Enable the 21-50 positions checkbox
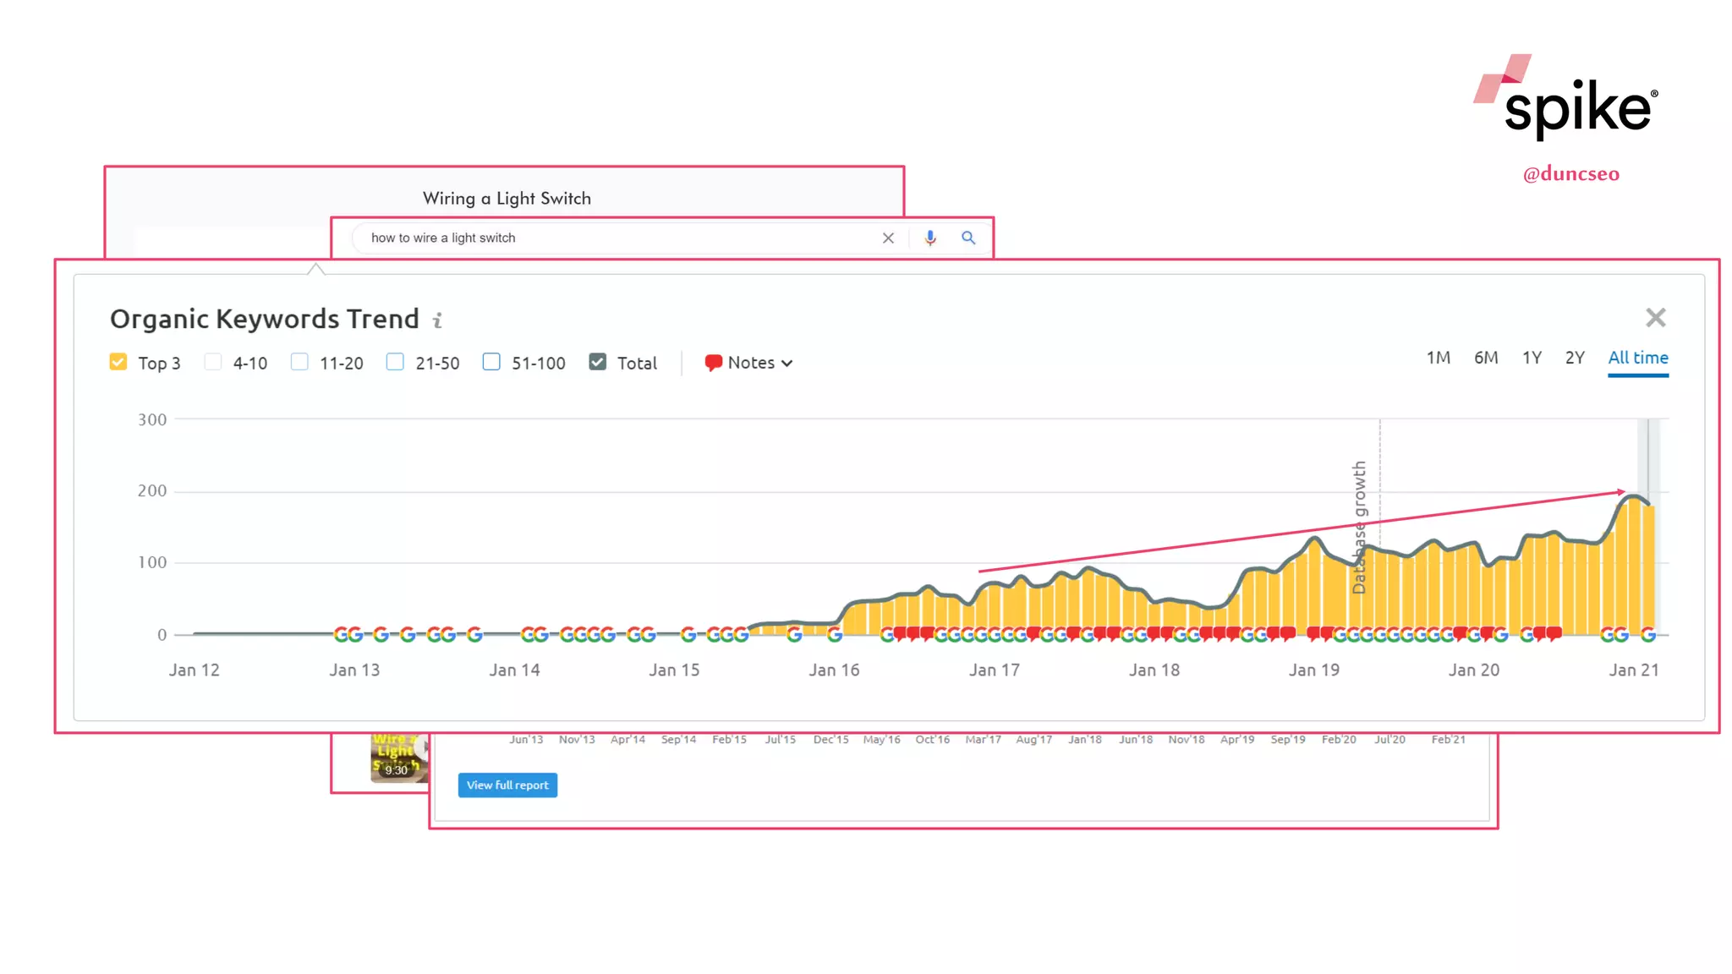This screenshot has width=1732, height=974. pyautogui.click(x=395, y=363)
